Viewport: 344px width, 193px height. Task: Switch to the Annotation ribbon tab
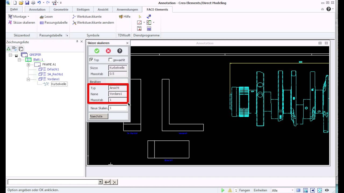click(37, 9)
